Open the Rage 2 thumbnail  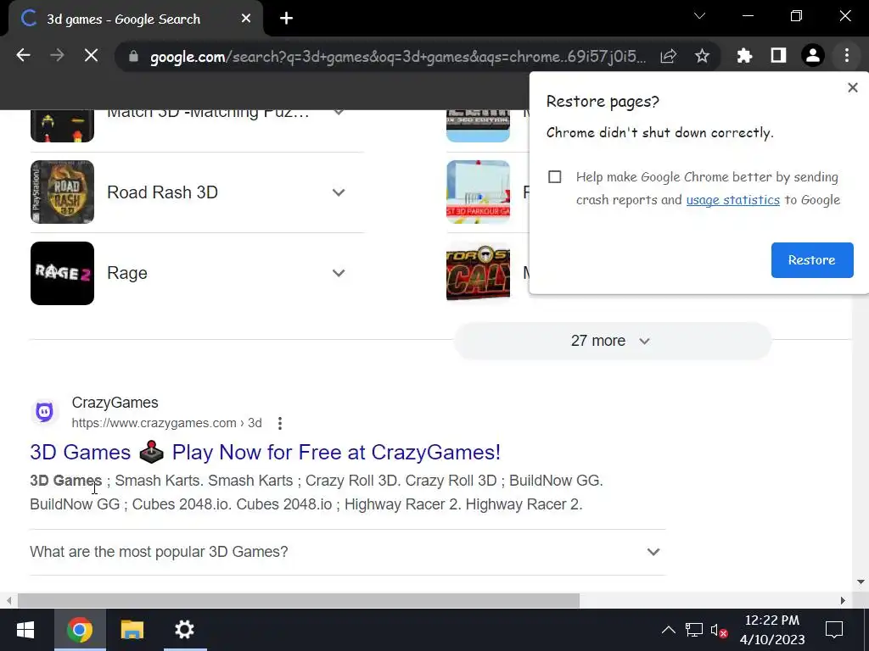pyautogui.click(x=62, y=273)
